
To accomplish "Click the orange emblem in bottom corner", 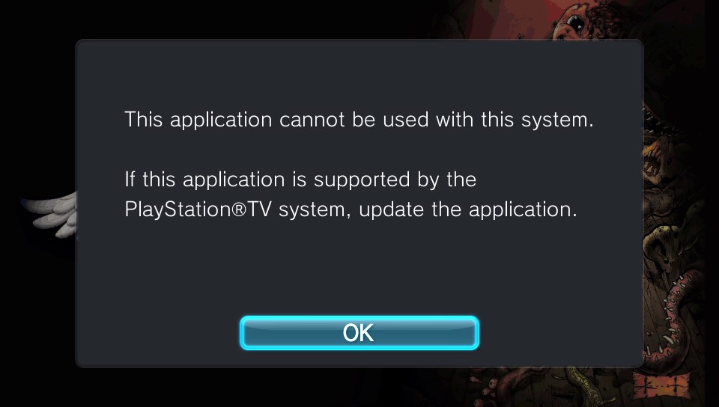I will click(663, 385).
